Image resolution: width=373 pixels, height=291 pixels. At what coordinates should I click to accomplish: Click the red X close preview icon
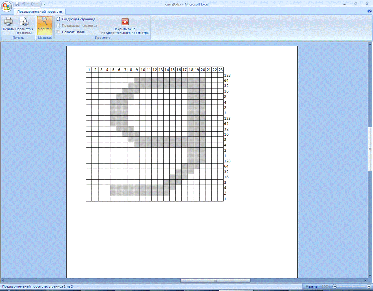[x=125, y=22]
